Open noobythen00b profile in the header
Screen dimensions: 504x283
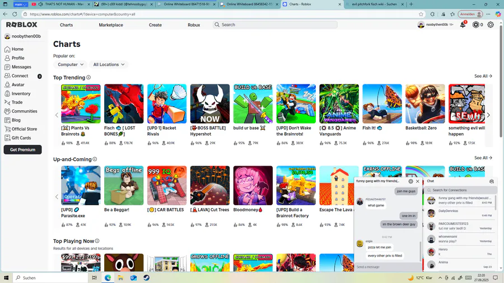(435, 25)
